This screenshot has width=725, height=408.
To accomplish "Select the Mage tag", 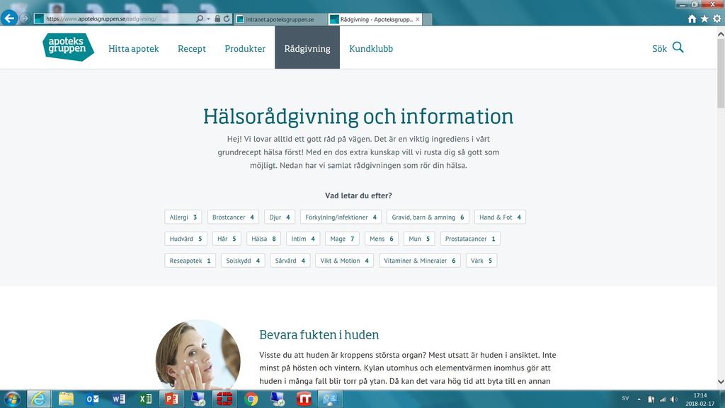I will click(342, 239).
